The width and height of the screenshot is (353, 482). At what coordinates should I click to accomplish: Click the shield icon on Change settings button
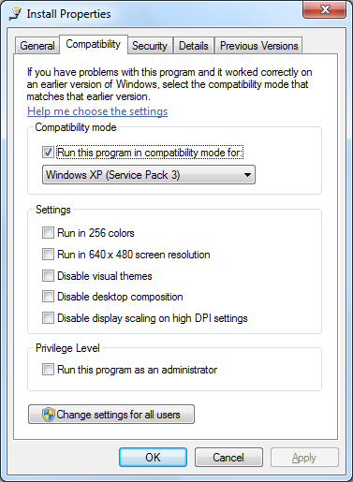point(49,415)
